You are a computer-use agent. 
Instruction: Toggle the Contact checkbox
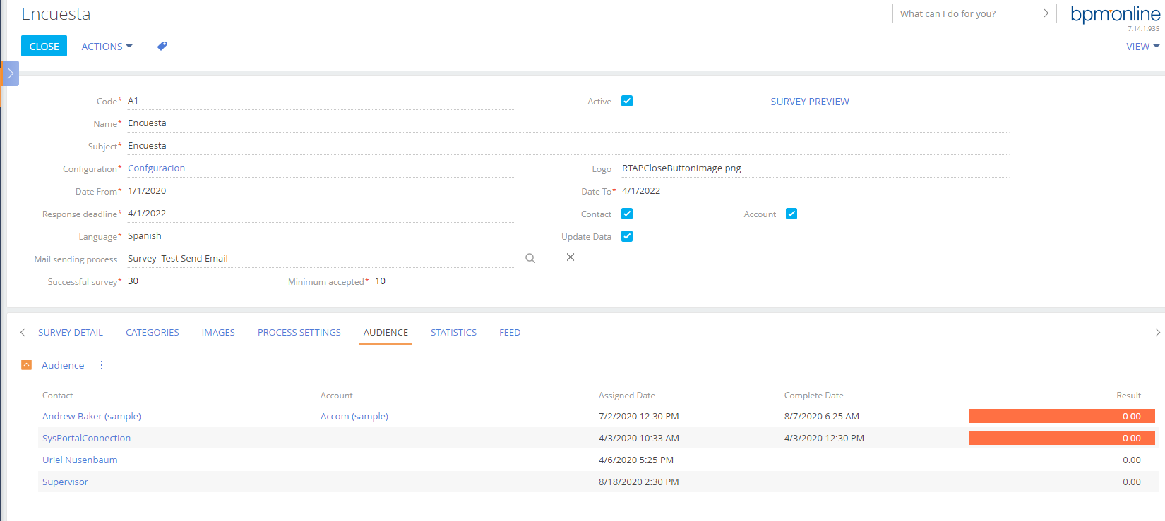[627, 214]
